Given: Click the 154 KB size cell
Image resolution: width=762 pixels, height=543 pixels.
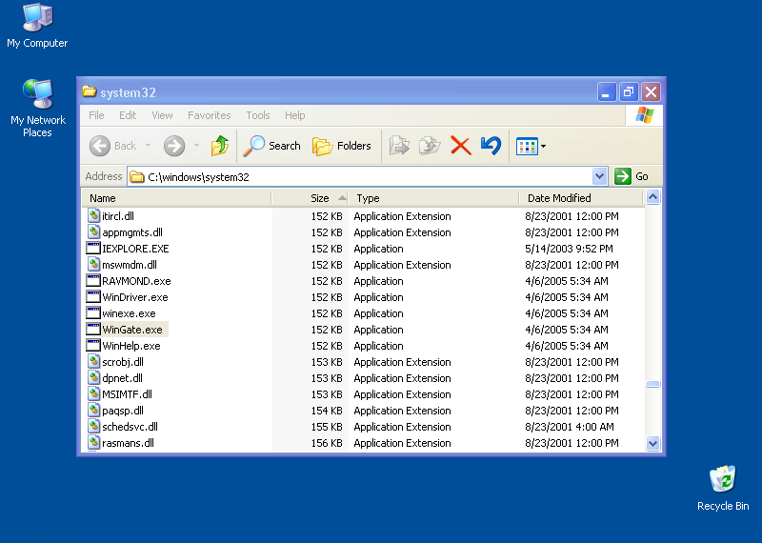Looking at the screenshot, I should tap(327, 411).
